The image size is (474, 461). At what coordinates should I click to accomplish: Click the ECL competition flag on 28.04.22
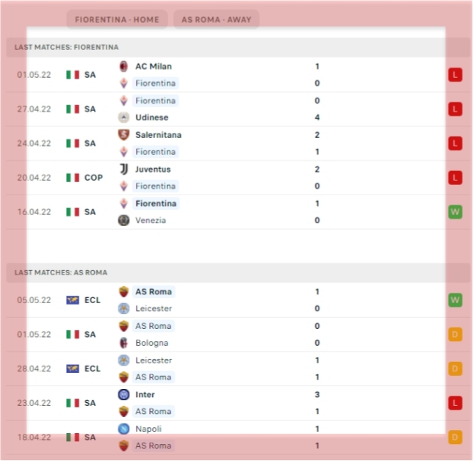click(x=73, y=369)
